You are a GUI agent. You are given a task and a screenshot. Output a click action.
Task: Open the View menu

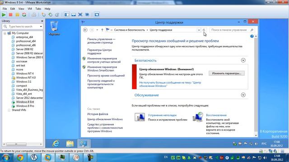click(21, 9)
